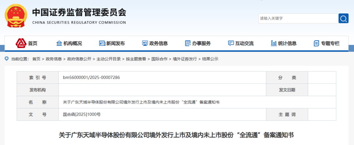
Task: Click the 发布机构 table label
Action: pyautogui.click(x=37, y=90)
